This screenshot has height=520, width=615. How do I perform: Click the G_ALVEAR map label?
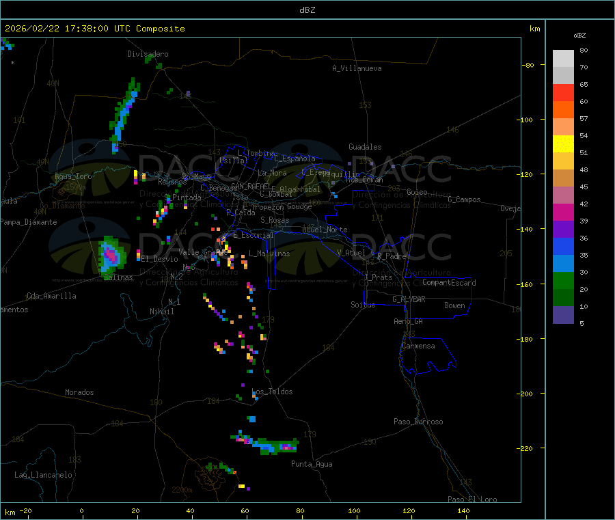409,299
